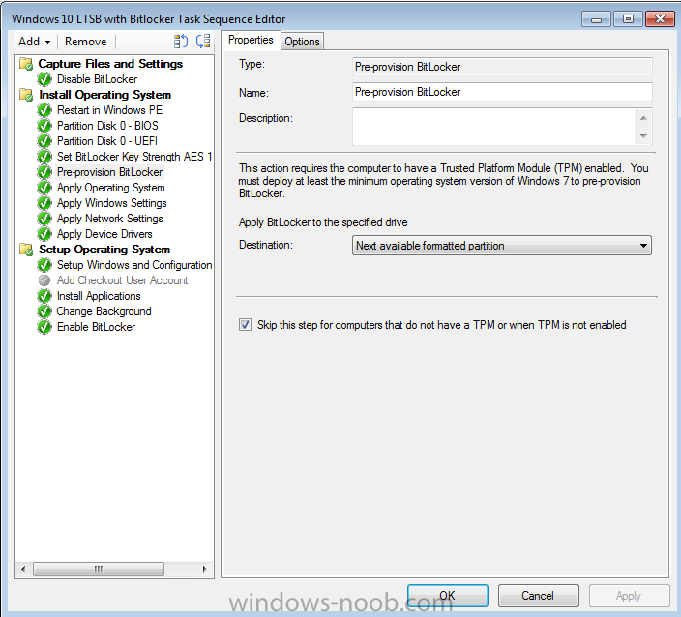The height and width of the screenshot is (617, 681).
Task: Open the Add dropdown menu
Action: (34, 42)
